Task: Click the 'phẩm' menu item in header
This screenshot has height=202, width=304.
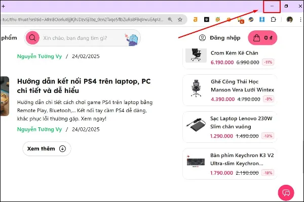Action: point(9,38)
